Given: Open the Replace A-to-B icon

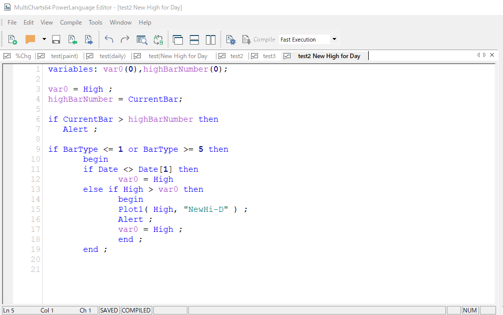Looking at the screenshot, I should click(x=158, y=40).
